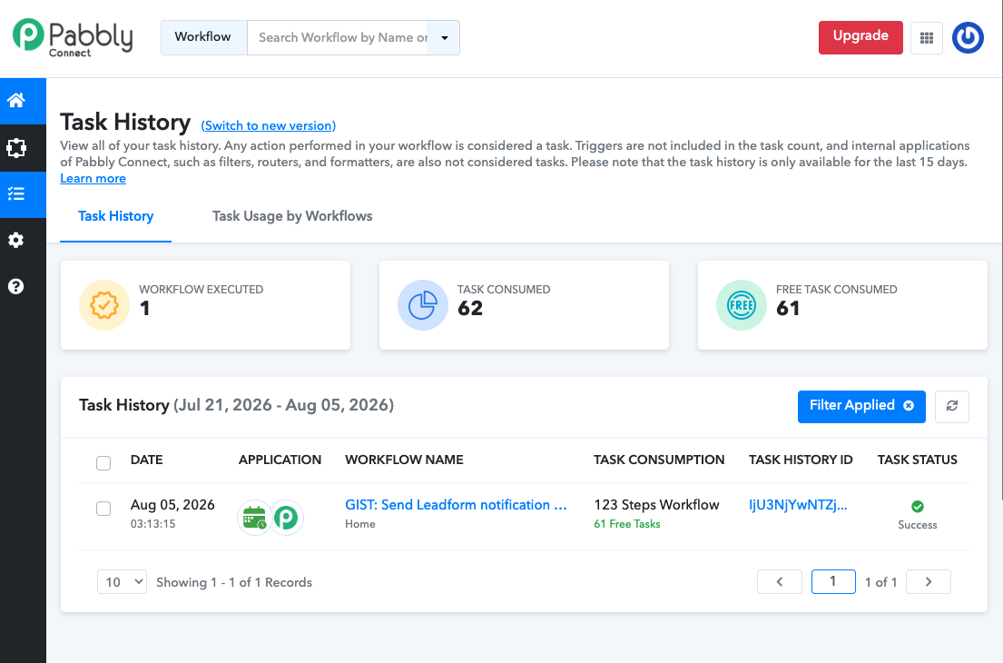Switch to Task Usage by Workflows tab
The width and height of the screenshot is (1003, 663).
pyautogui.click(x=292, y=216)
